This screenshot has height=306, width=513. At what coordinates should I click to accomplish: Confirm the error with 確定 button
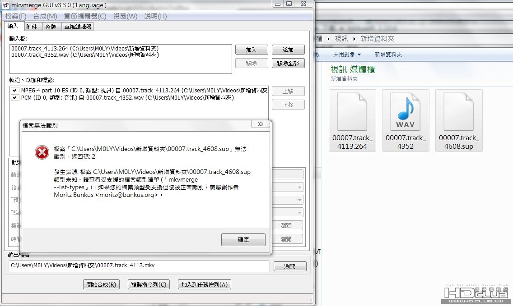[x=243, y=239]
